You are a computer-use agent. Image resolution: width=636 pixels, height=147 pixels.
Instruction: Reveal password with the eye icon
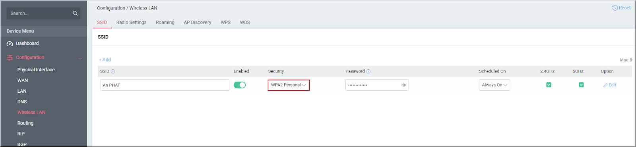click(x=404, y=85)
